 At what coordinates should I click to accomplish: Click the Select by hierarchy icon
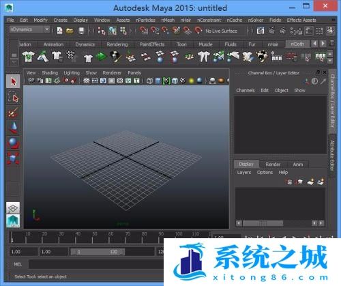click(102, 31)
